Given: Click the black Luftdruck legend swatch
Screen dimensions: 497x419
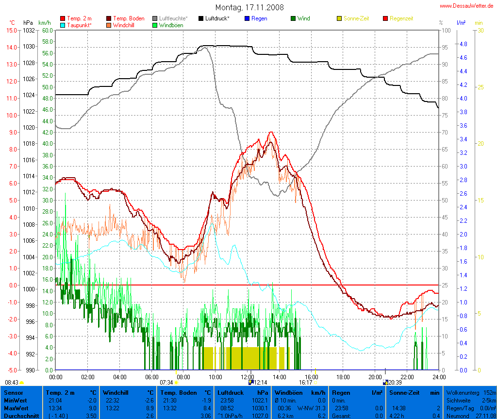Looking at the screenshot, I should (x=201, y=18).
